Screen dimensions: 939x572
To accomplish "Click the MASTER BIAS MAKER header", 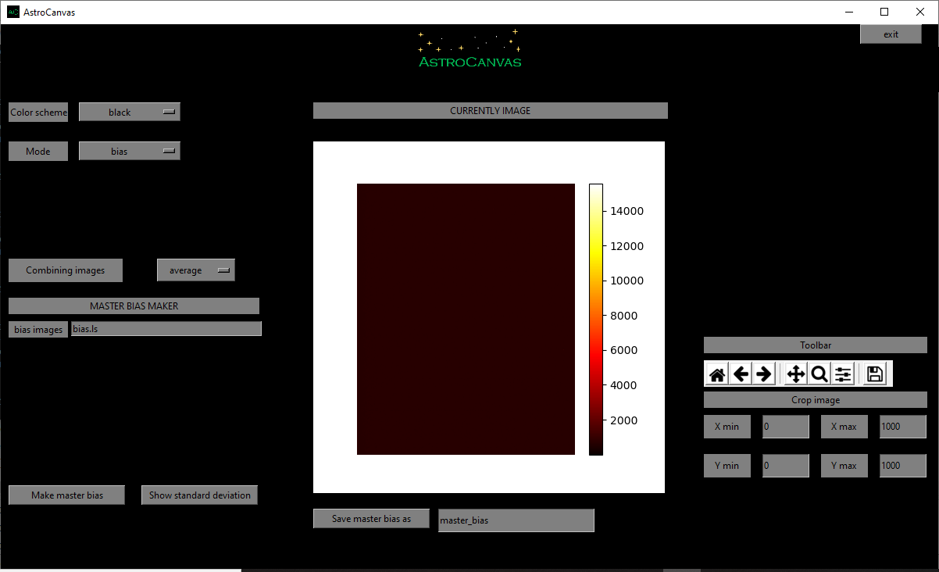I will [x=134, y=306].
